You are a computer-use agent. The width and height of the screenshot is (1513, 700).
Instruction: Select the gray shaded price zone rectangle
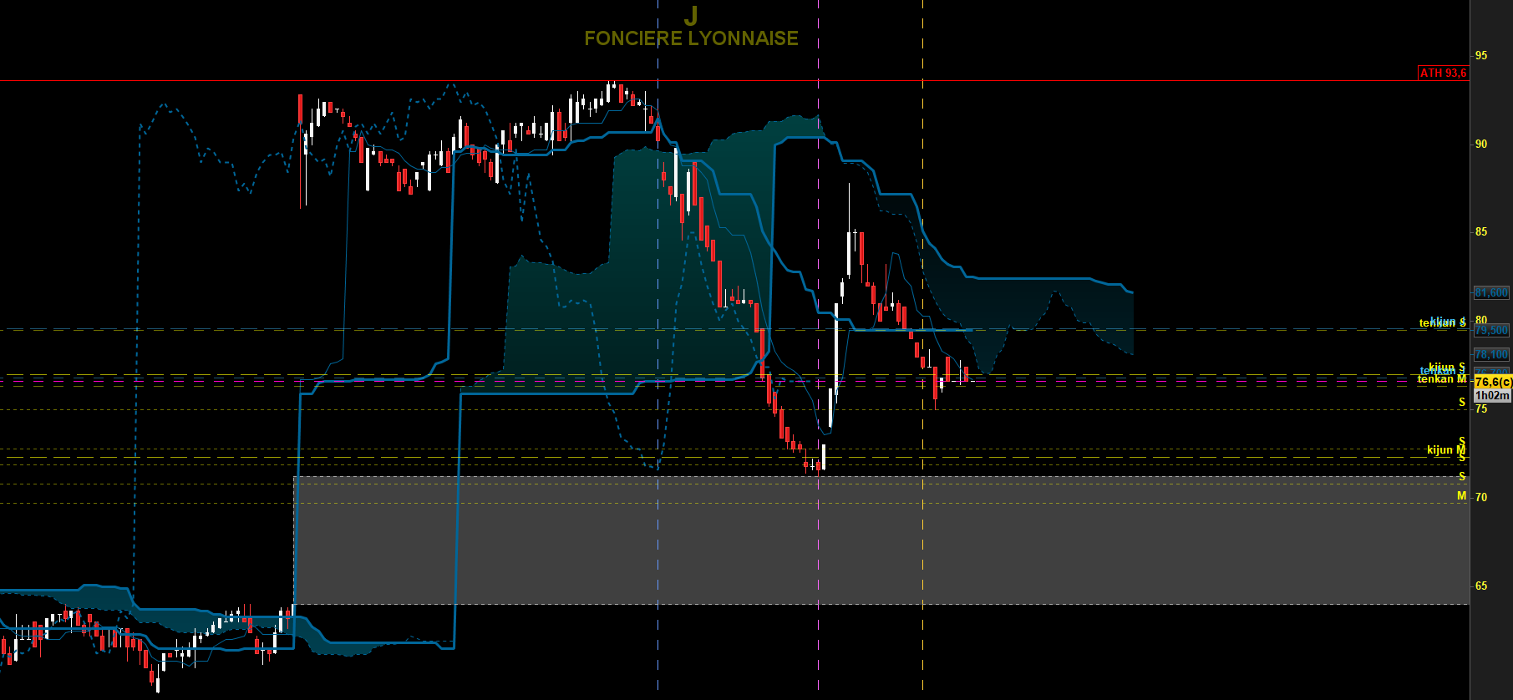click(881, 540)
